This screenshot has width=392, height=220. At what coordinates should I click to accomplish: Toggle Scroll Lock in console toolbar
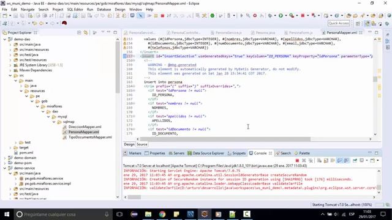(x=326, y=160)
